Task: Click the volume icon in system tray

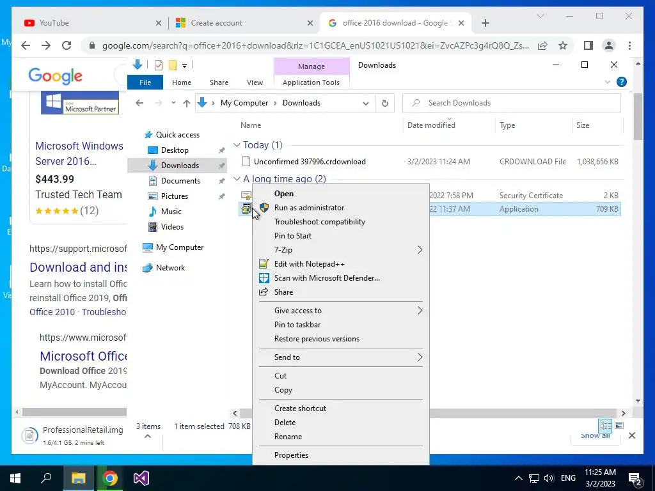Action: point(549,478)
